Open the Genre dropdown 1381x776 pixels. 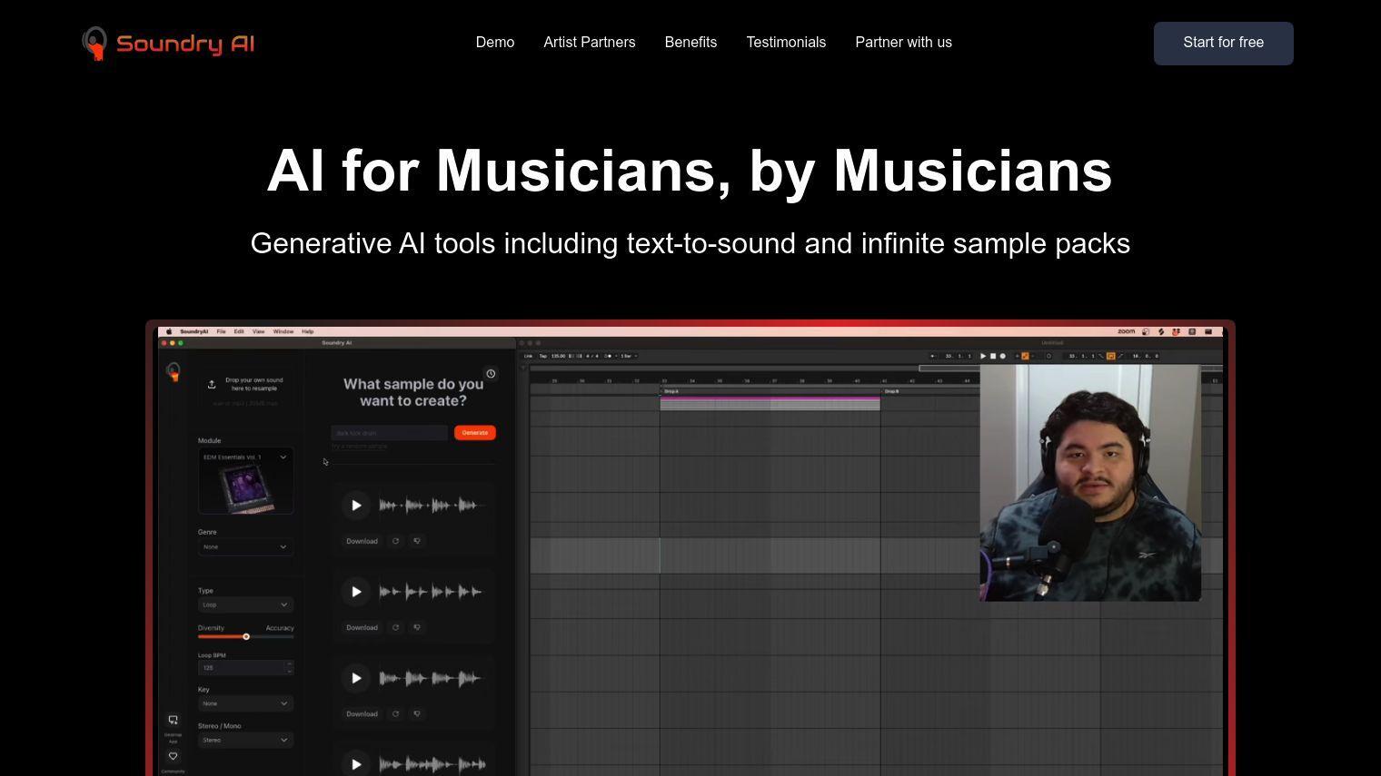coord(245,547)
